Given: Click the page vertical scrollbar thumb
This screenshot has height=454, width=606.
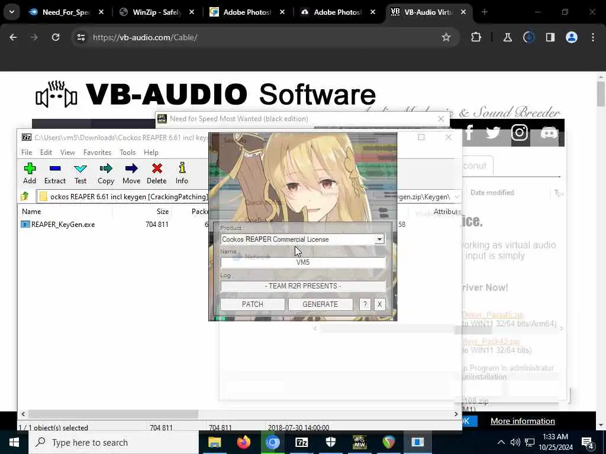Looking at the screenshot, I should tap(601, 94).
